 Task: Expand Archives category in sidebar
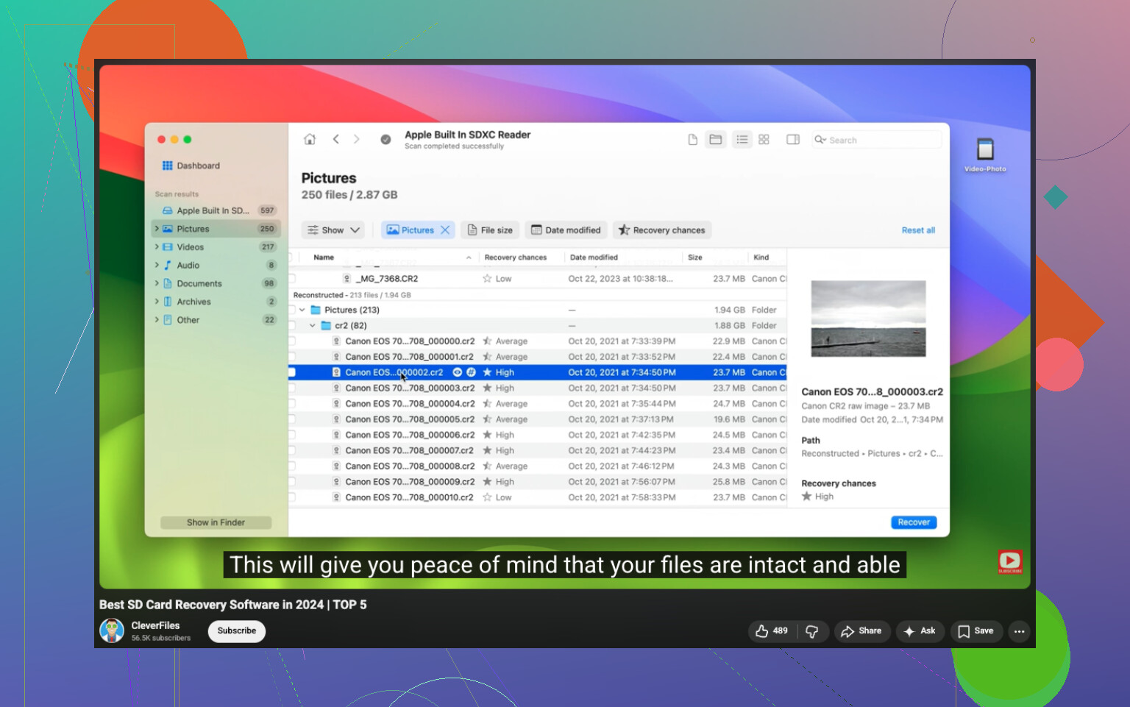coord(157,302)
